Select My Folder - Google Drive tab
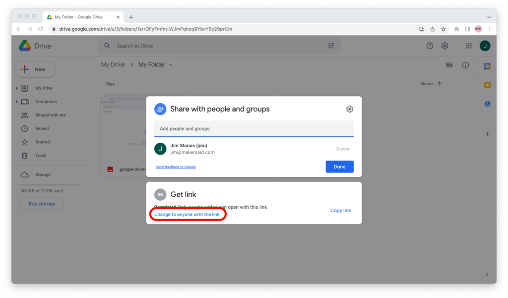The width and height of the screenshot is (508, 298). (83, 17)
